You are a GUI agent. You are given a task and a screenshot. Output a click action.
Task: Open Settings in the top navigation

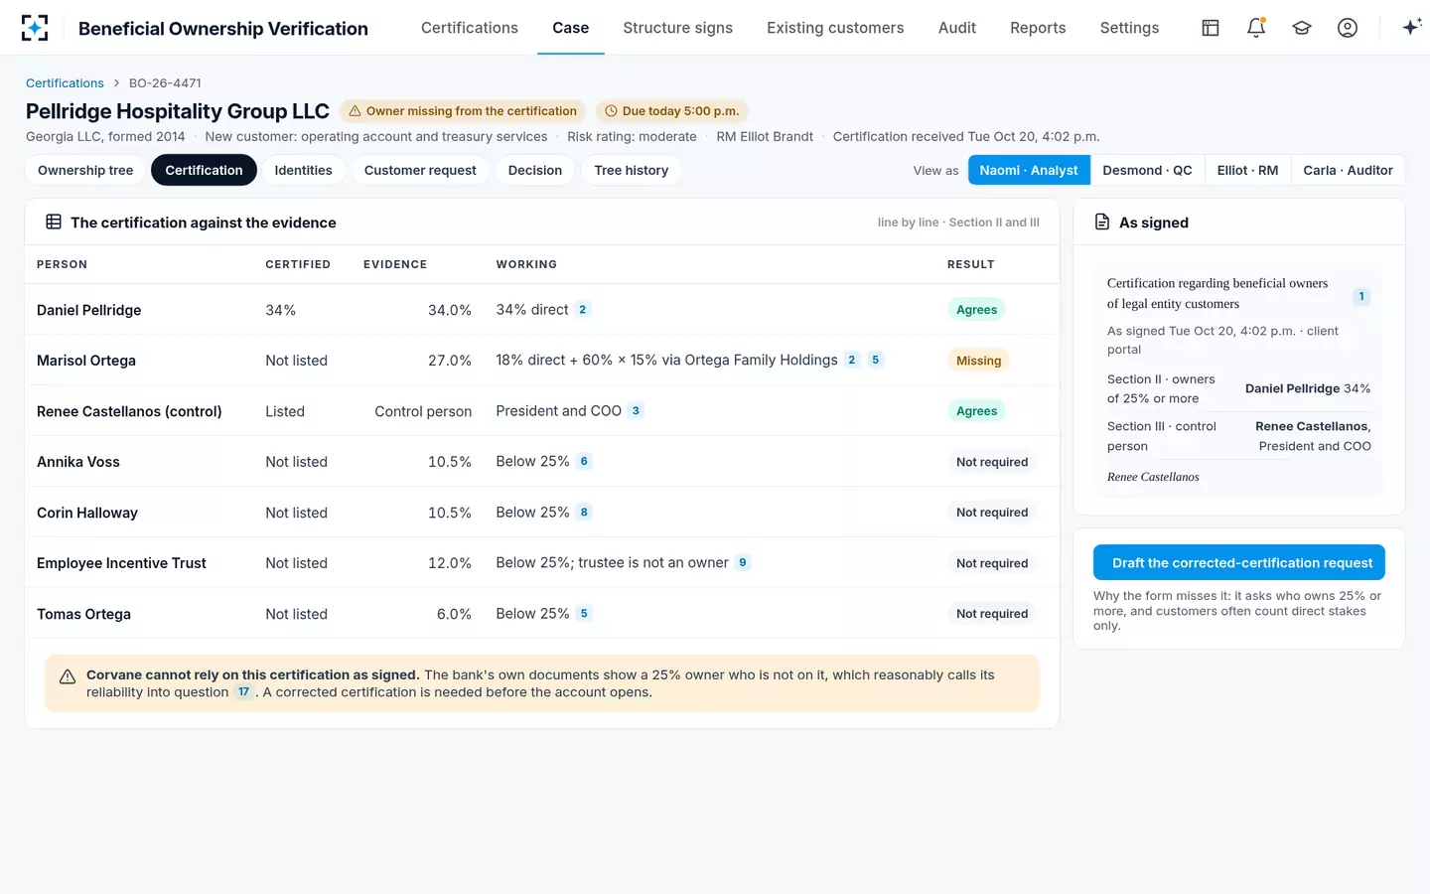tap(1129, 28)
